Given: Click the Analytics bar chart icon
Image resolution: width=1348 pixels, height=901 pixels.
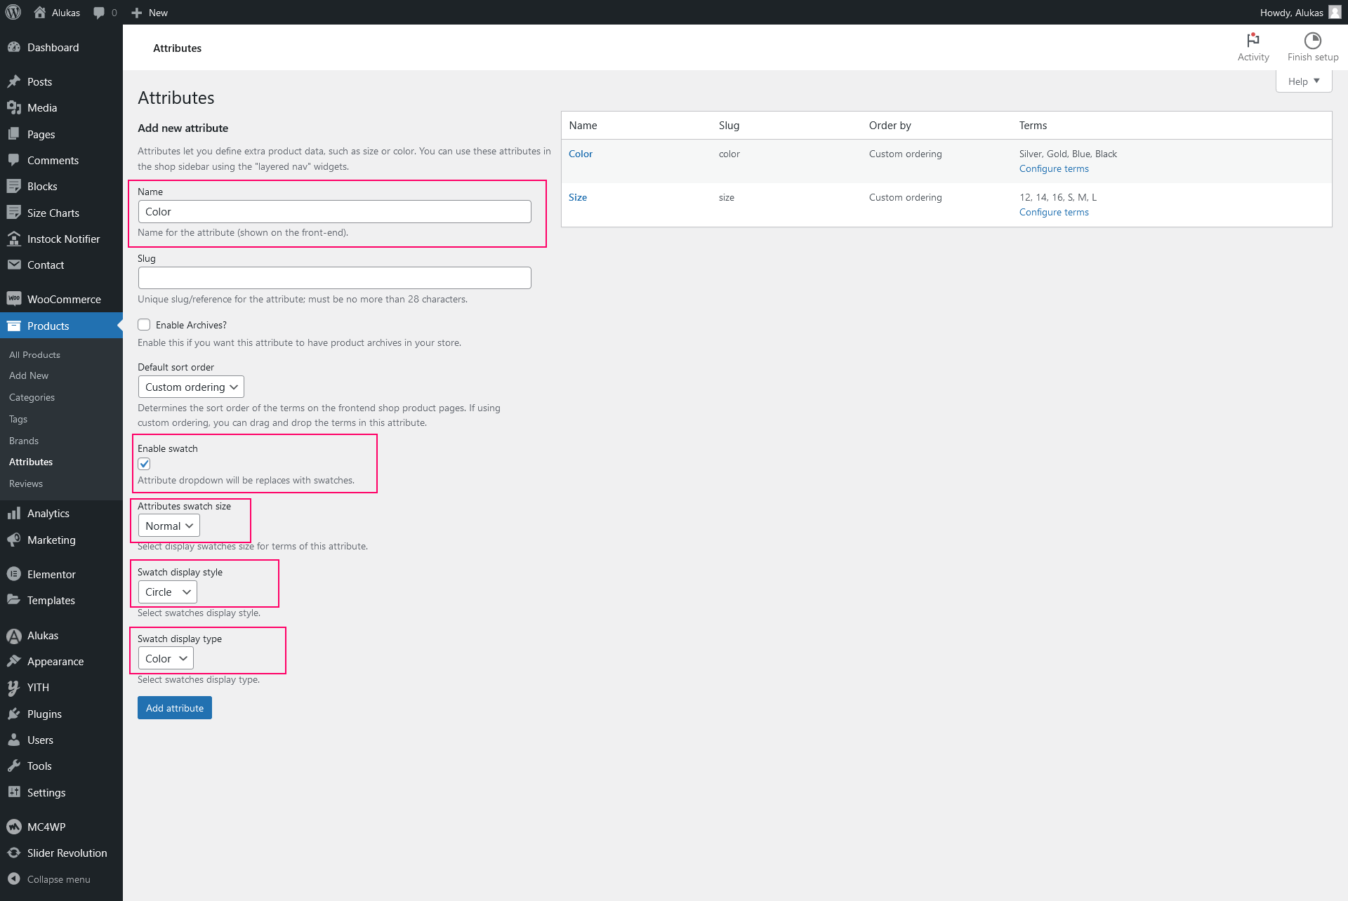Looking at the screenshot, I should coord(14,513).
